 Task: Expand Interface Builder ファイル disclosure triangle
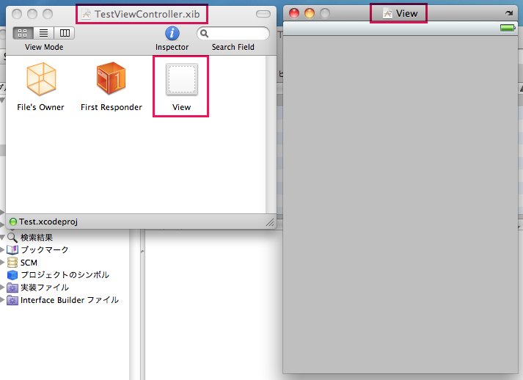pyautogui.click(x=2, y=299)
